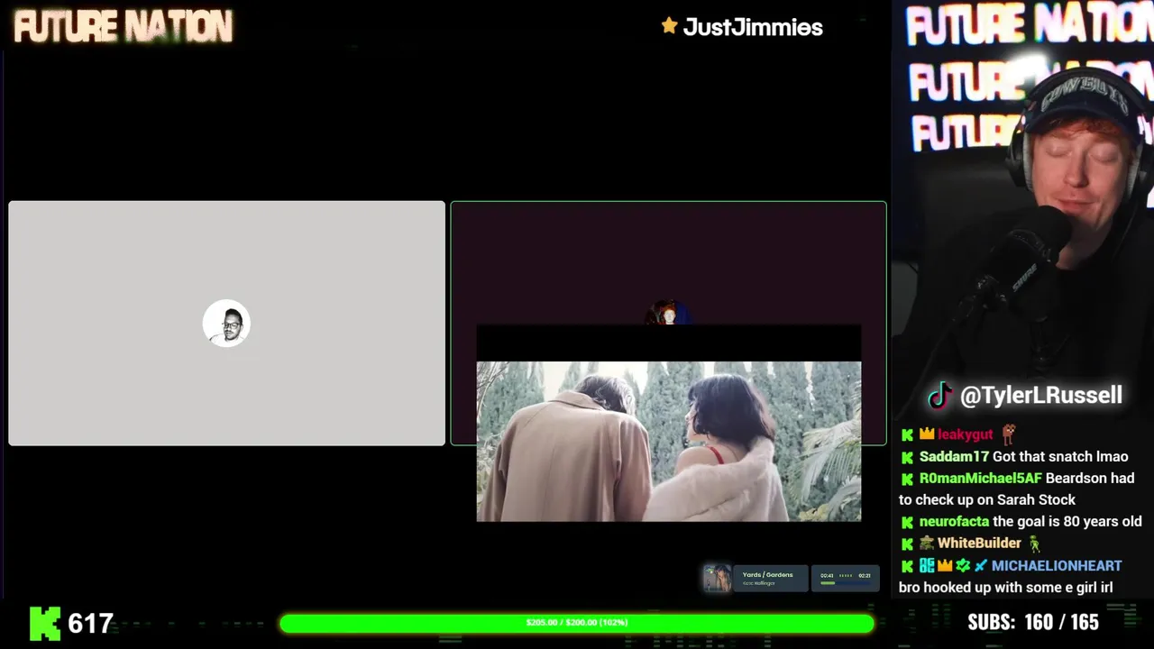1154x649 pixels.
Task: Click the sombrero badge before WhiteBuilder
Action: 927,544
